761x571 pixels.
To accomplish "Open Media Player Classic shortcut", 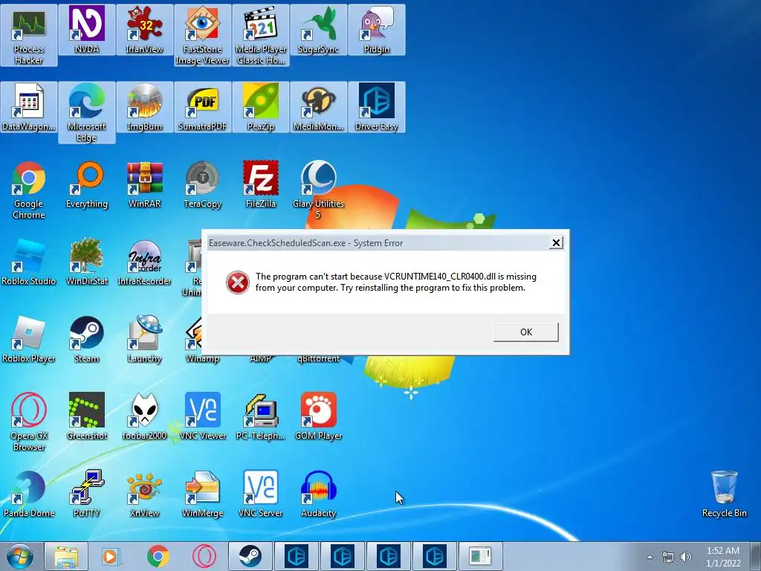I will 261,36.
